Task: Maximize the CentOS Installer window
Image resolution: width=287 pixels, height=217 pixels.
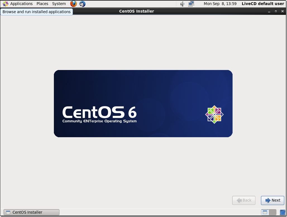Action: coord(276,11)
